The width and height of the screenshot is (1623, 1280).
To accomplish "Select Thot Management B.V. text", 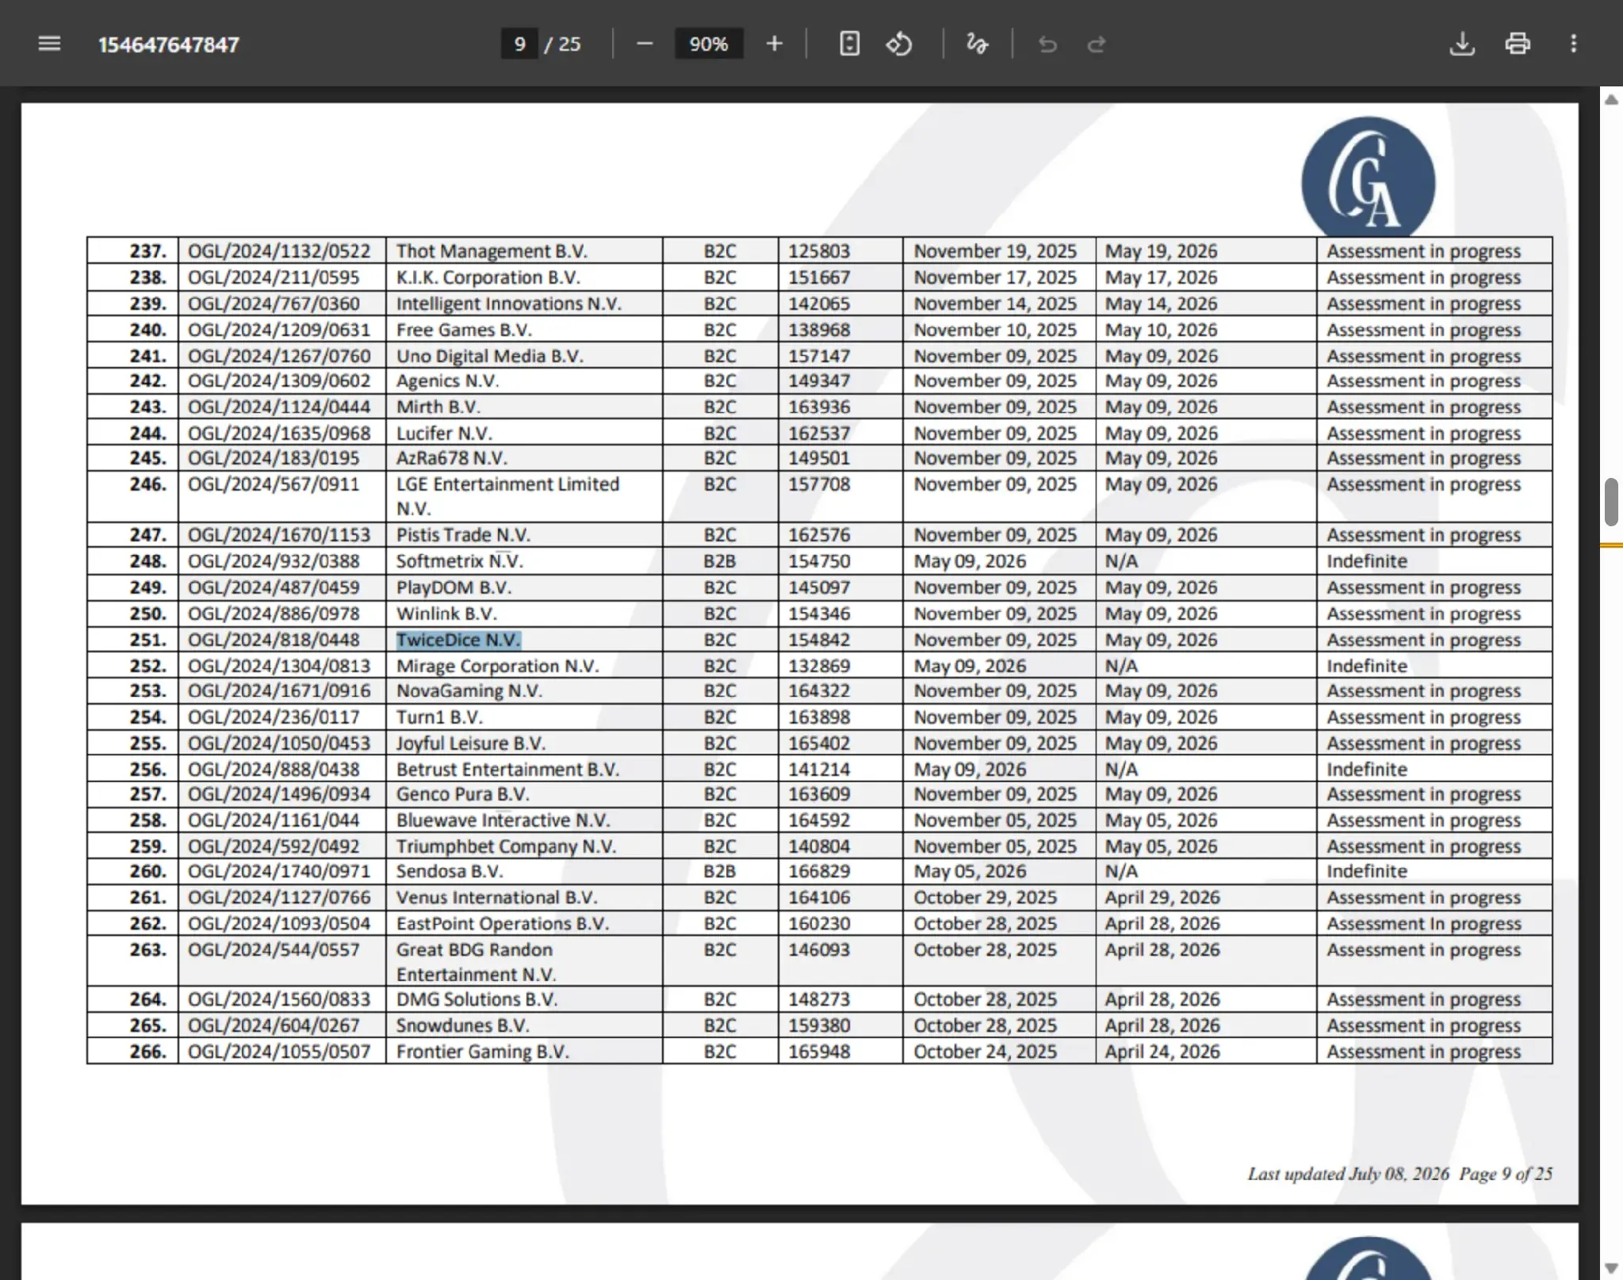I will [492, 251].
